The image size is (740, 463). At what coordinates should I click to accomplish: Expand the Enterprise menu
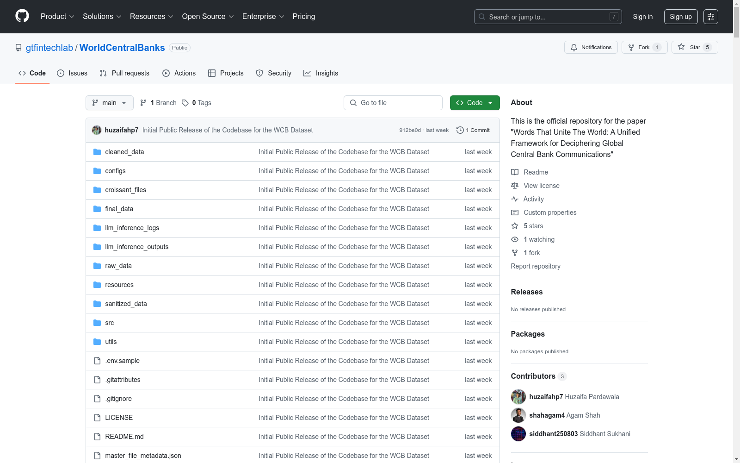(x=263, y=17)
